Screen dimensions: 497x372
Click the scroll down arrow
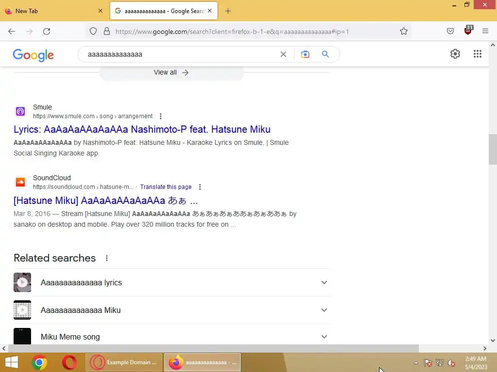coord(493,341)
